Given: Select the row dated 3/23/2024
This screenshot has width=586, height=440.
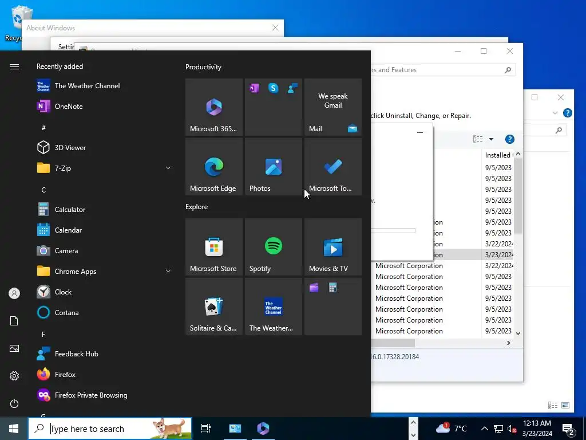Looking at the screenshot, I should [x=443, y=255].
